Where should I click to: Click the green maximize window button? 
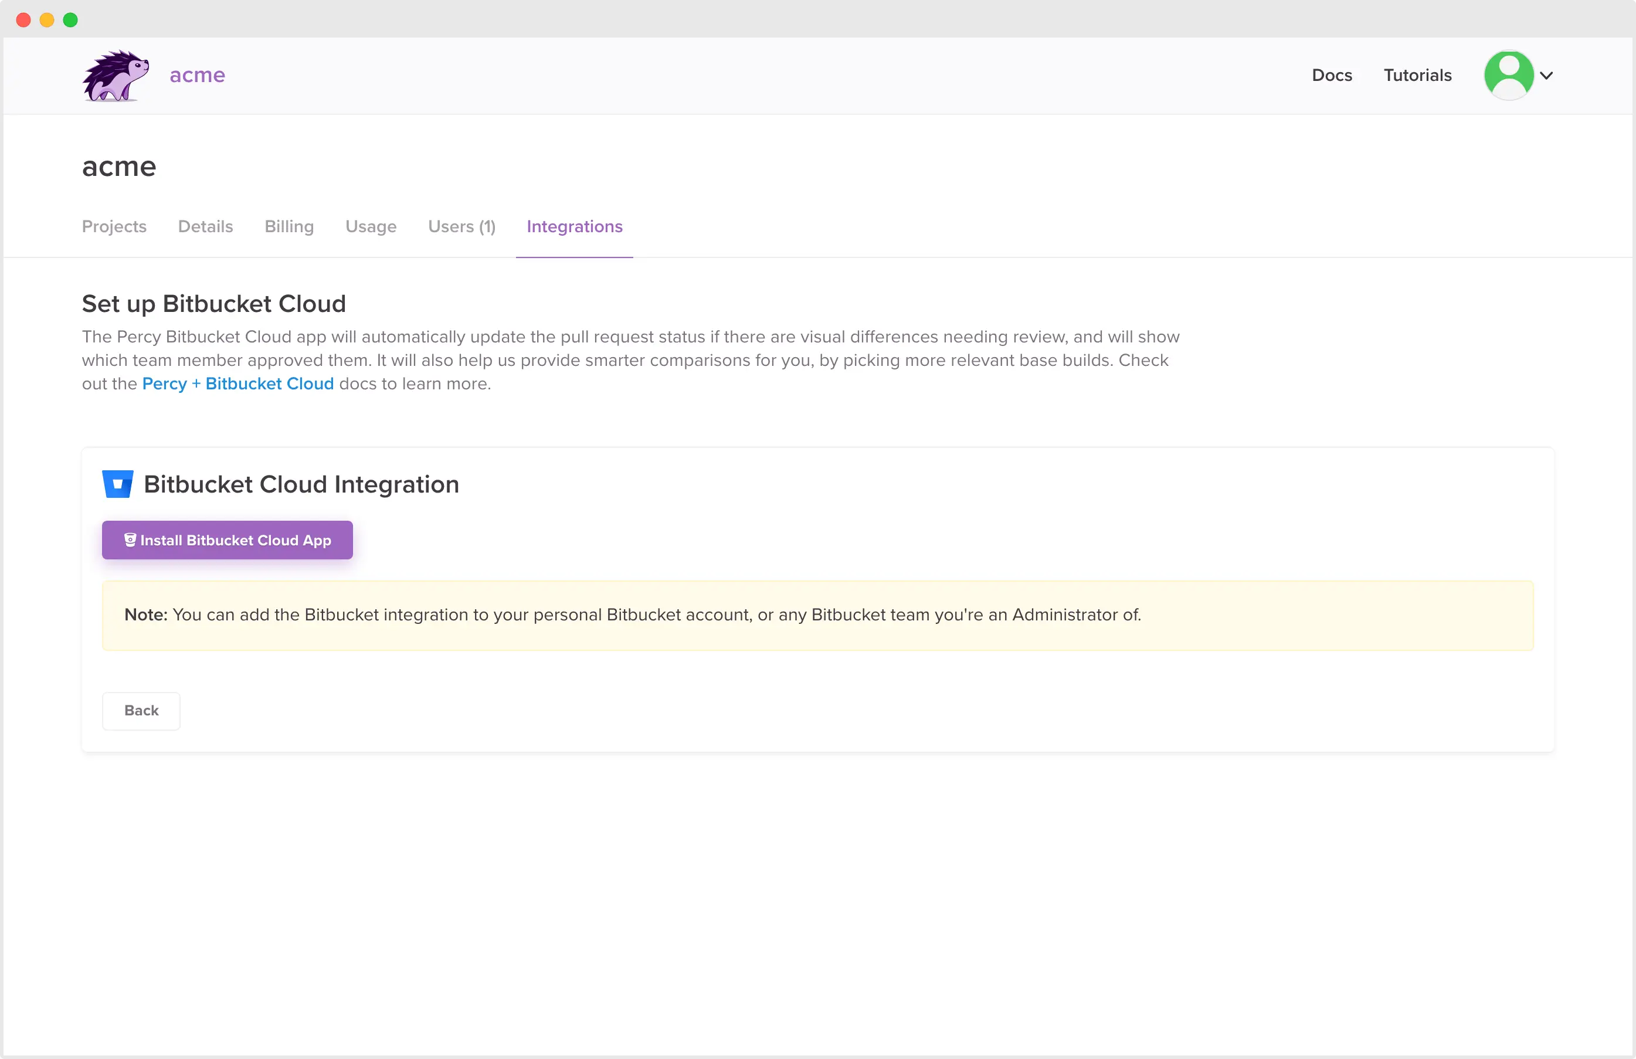70,19
